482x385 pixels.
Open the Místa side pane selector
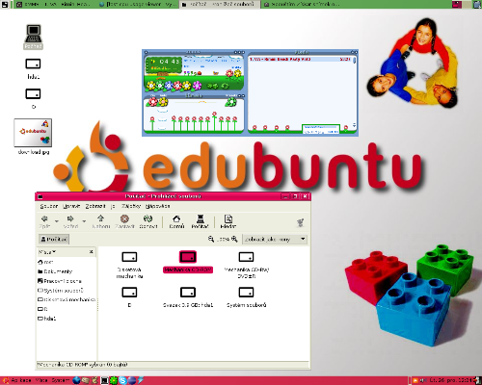[47, 252]
